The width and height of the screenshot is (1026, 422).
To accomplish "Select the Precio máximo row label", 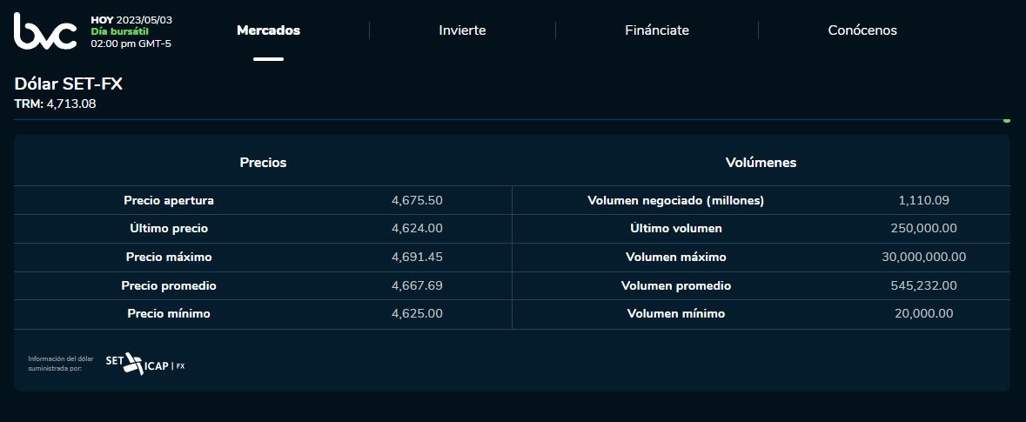I will [x=169, y=258].
